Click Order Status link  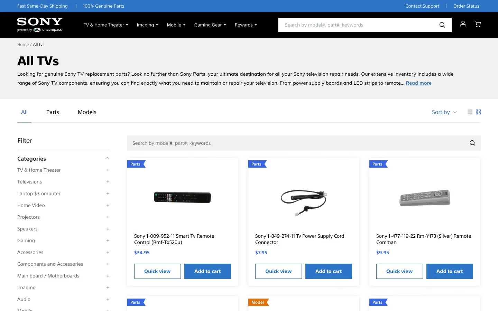pyautogui.click(x=466, y=6)
